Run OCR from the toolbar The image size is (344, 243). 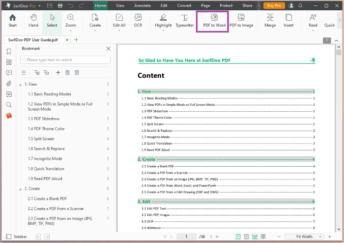(138, 21)
